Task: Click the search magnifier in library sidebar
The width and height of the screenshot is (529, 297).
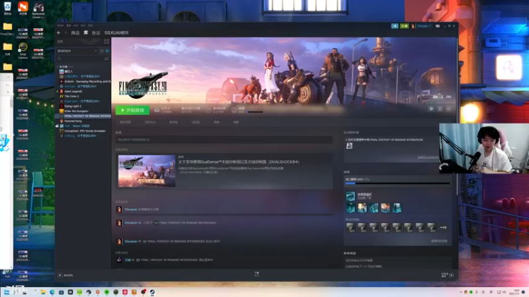Action: pyautogui.click(x=60, y=59)
